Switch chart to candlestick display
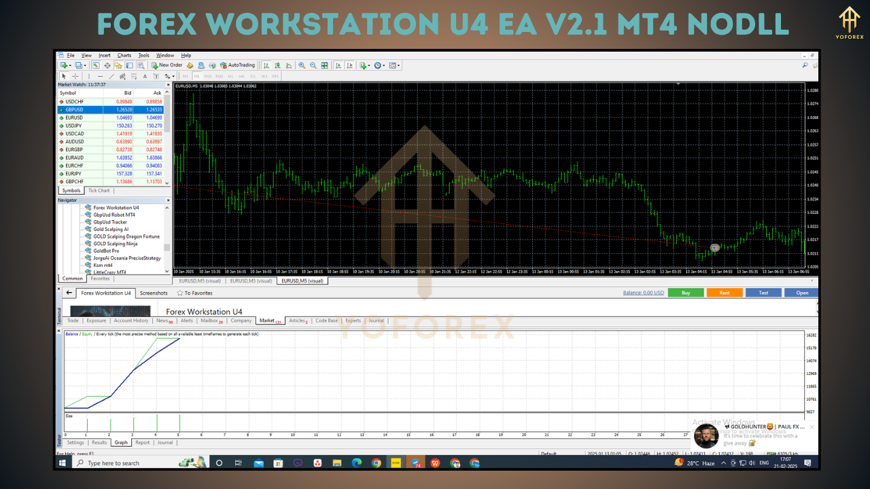Screen dimensions: 870x489 (277, 65)
